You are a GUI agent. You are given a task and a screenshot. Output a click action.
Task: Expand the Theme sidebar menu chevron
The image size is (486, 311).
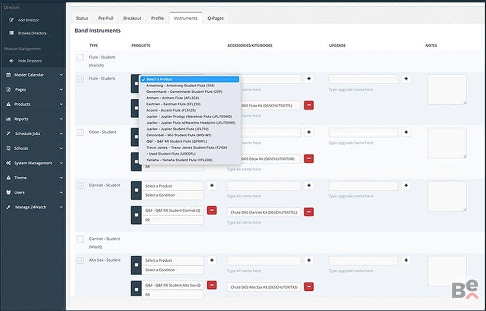61,178
